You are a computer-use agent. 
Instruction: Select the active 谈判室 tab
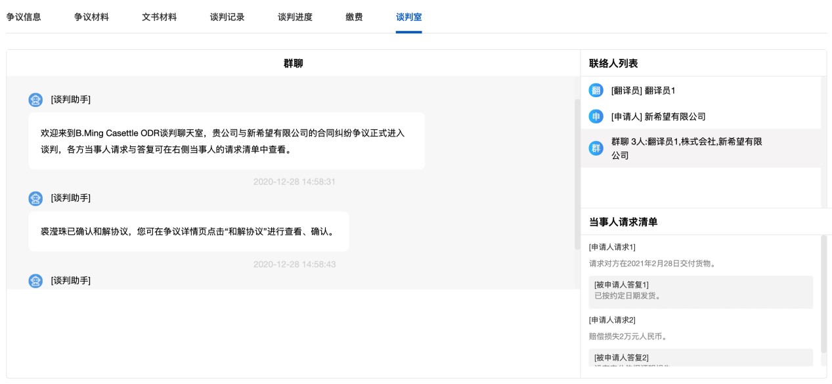click(408, 18)
